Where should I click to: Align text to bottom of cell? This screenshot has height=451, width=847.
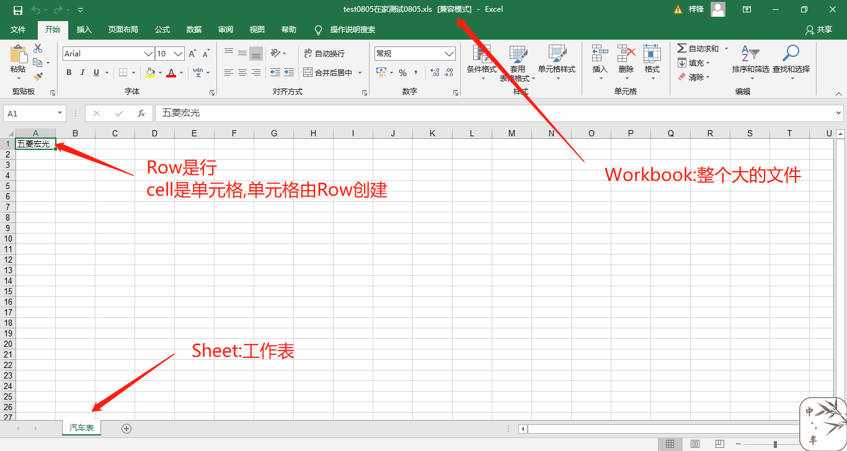tap(256, 53)
